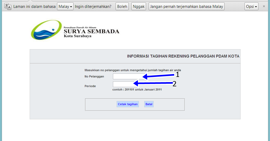
Task: Click 'Masukkan no pelanggan' instruction text
Action: (133, 70)
